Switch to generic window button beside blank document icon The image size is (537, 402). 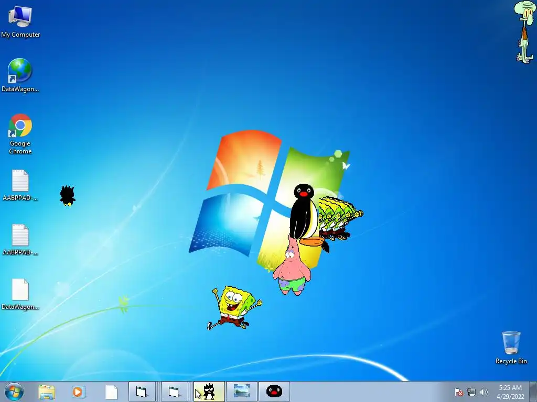pyautogui.click(x=142, y=392)
